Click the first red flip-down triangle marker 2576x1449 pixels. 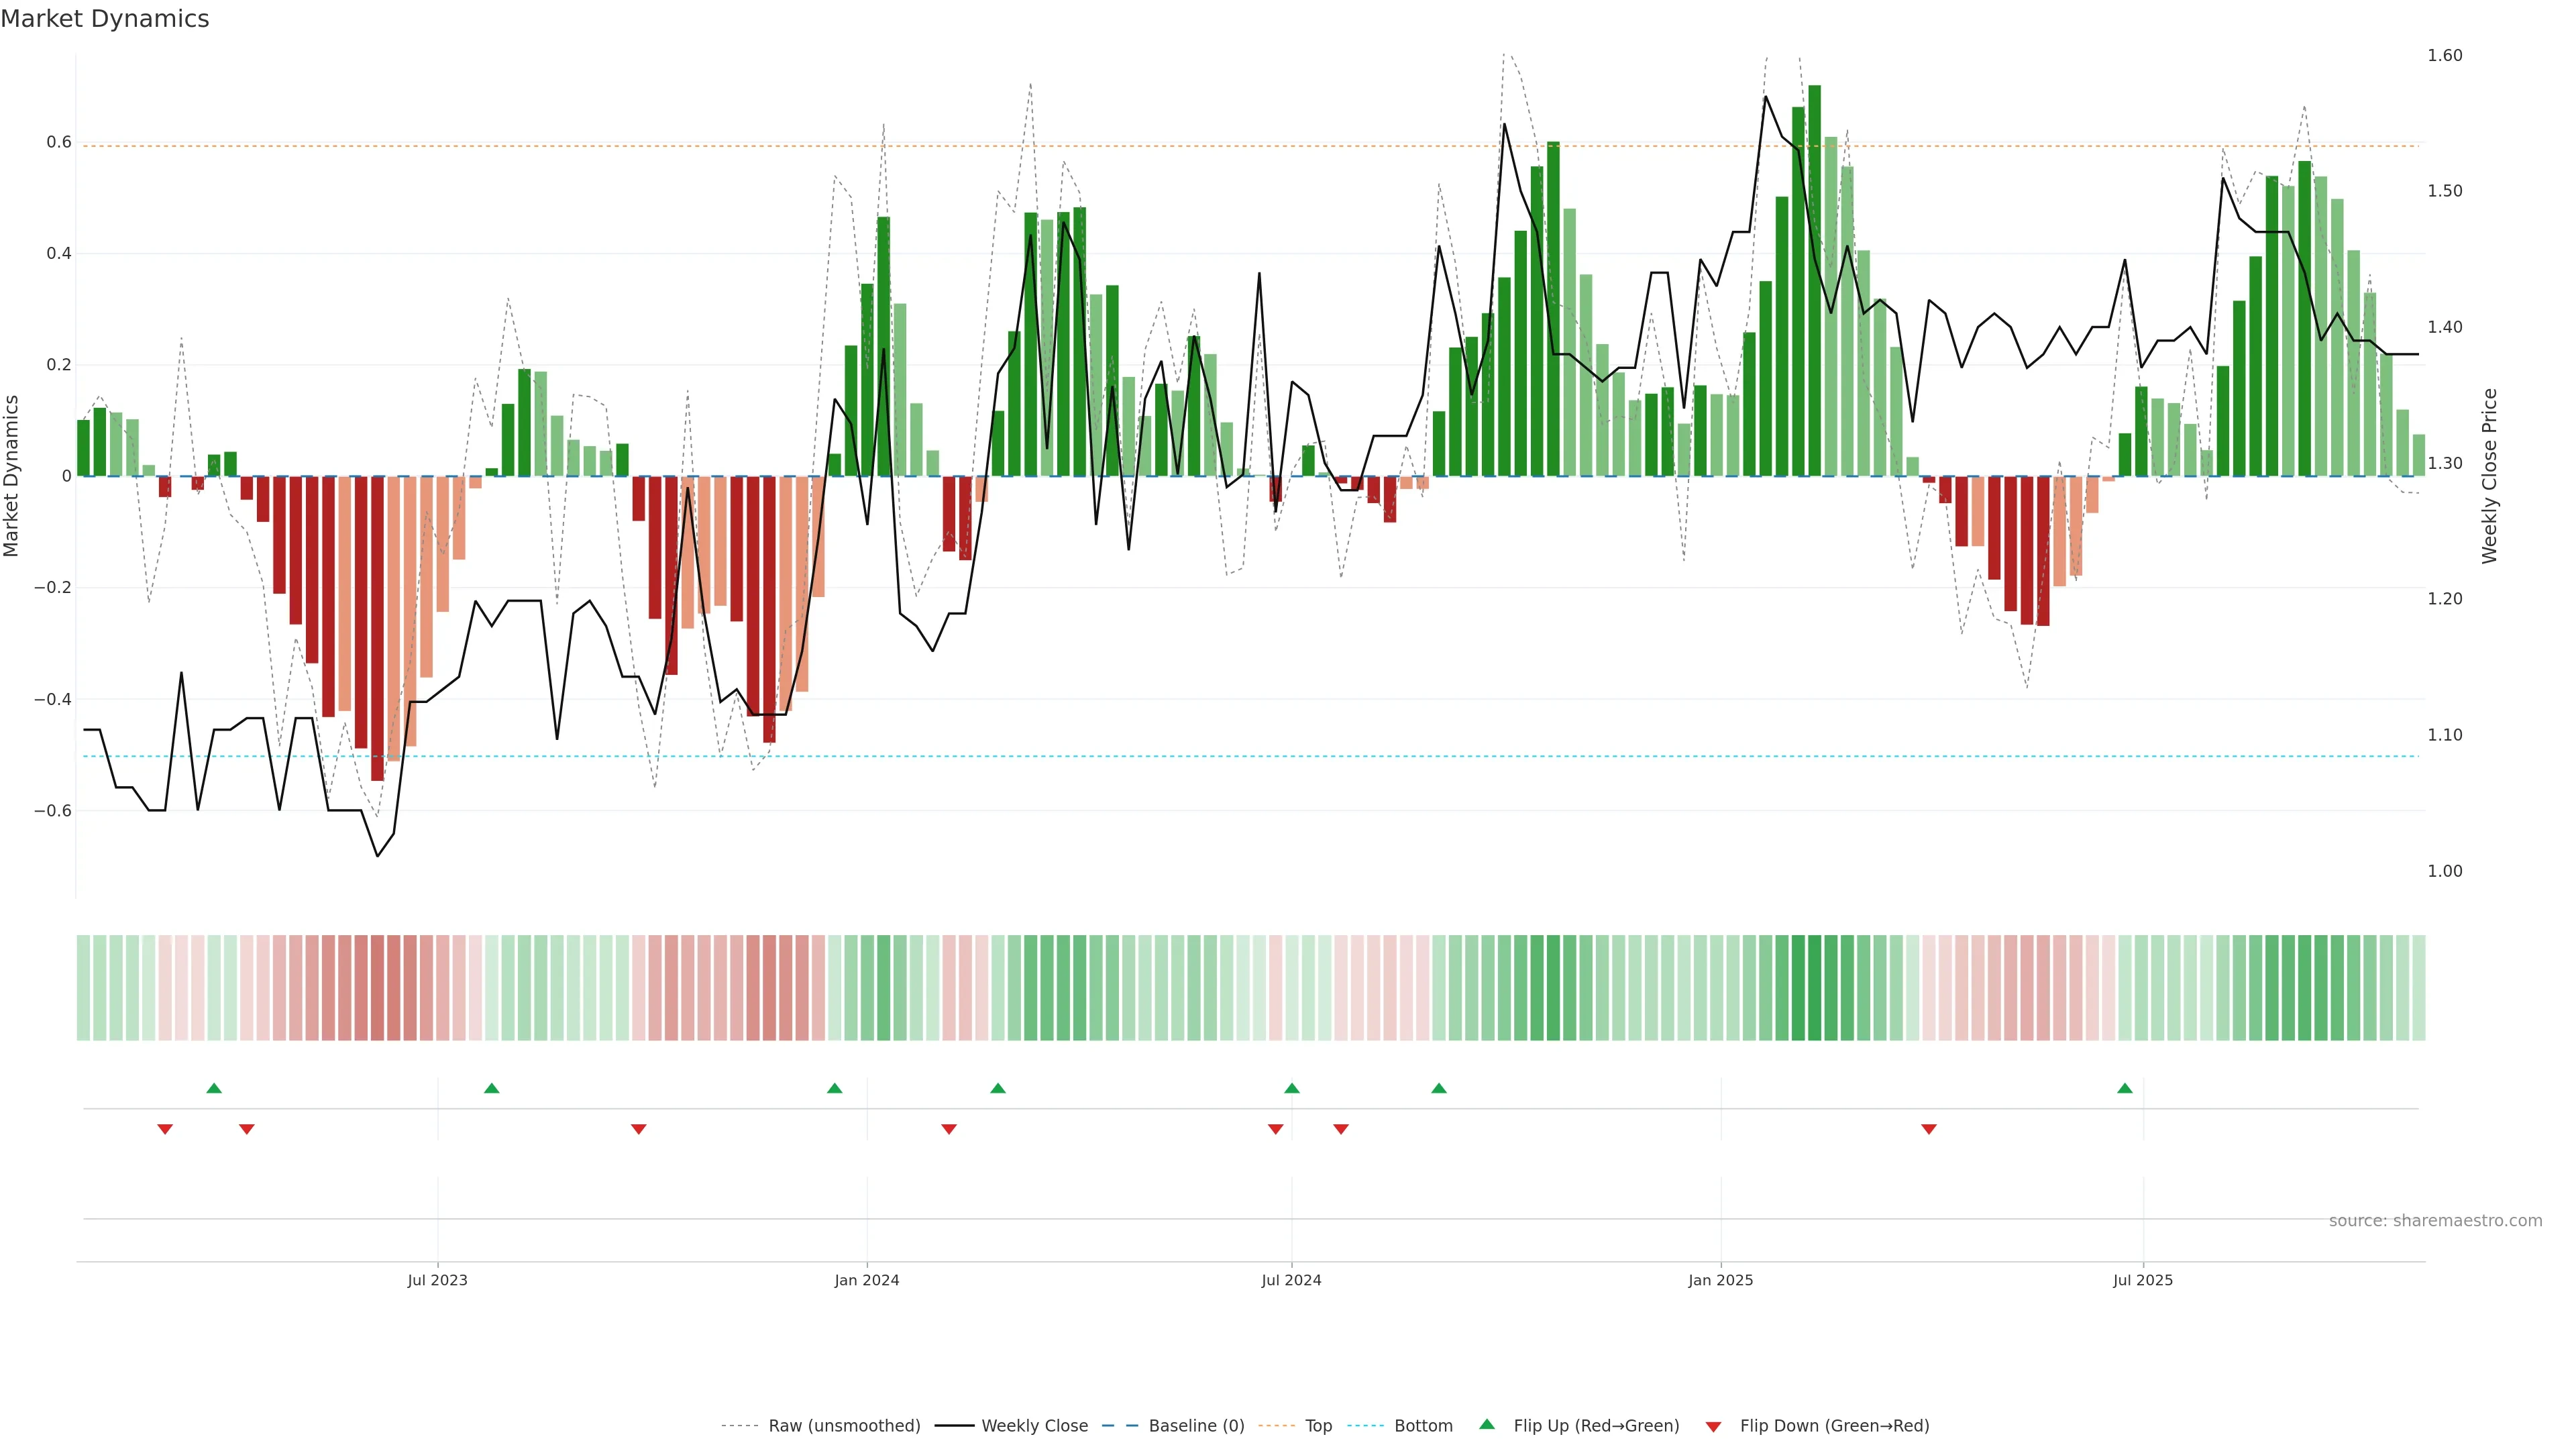click(165, 1129)
